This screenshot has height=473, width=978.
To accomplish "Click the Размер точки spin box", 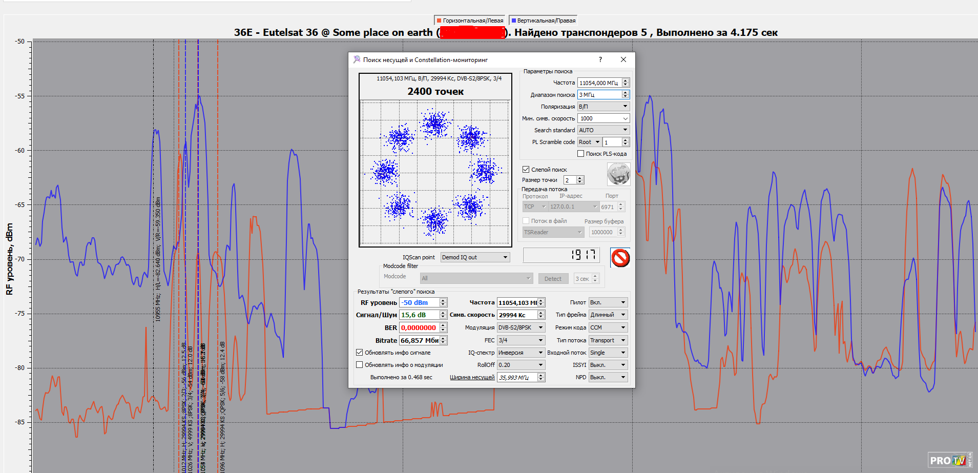I will coord(570,180).
